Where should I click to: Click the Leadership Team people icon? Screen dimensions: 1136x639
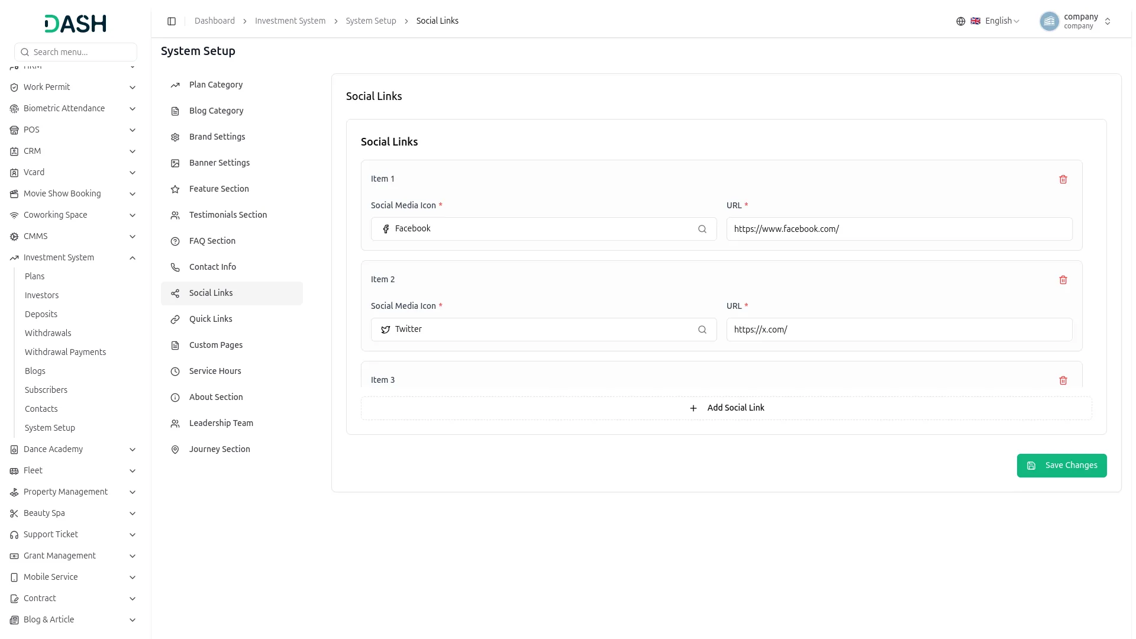click(x=175, y=424)
